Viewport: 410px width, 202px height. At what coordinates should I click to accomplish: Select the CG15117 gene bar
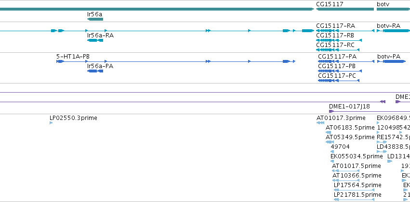345,9
